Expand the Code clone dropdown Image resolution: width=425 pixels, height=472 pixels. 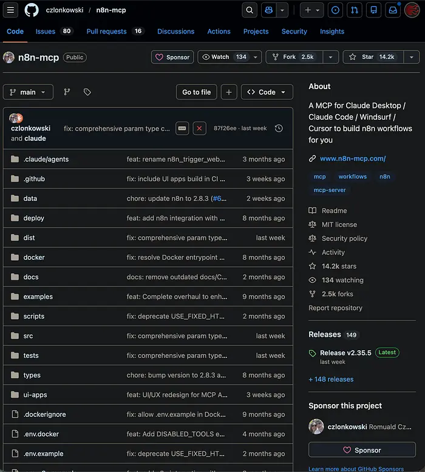(267, 92)
